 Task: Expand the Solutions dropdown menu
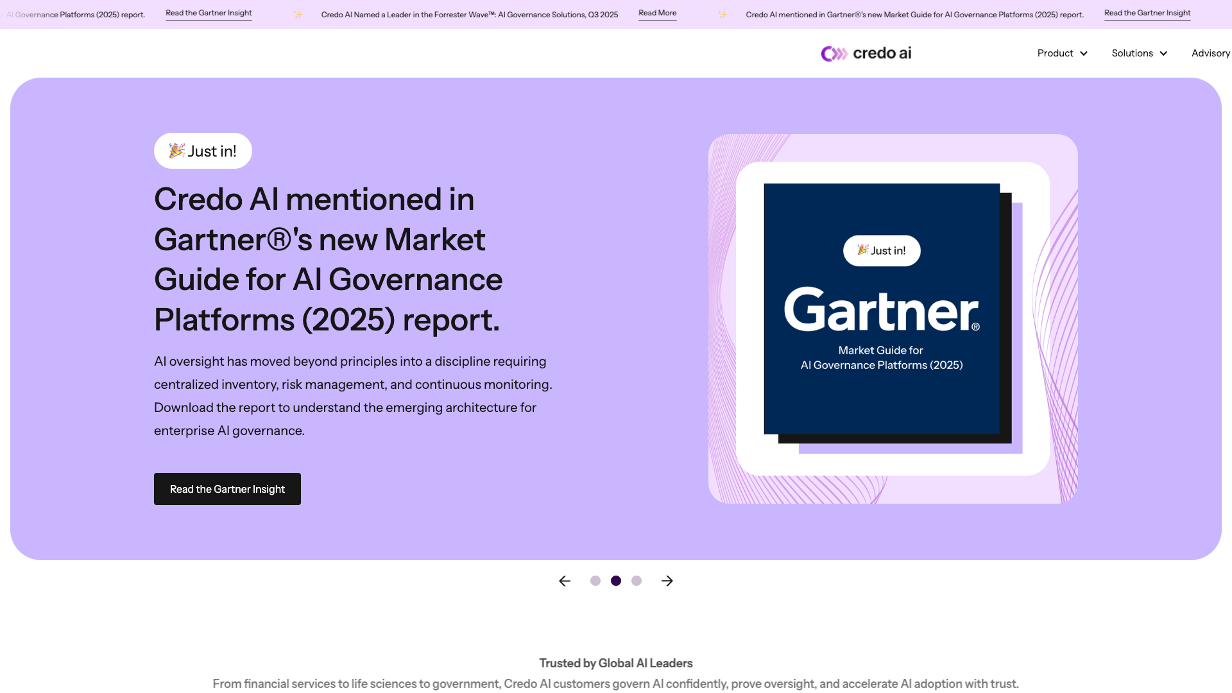(x=1133, y=53)
